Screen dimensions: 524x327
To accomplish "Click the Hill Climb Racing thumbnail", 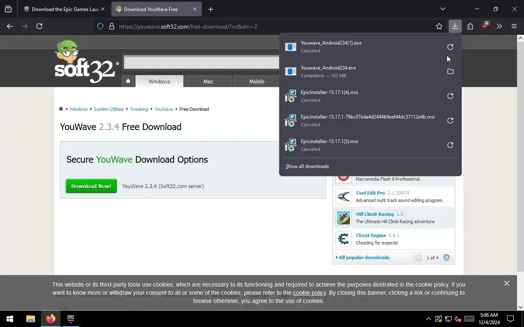I will click(343, 218).
